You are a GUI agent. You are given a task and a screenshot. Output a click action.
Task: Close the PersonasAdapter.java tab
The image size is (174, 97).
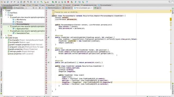point(92,8)
